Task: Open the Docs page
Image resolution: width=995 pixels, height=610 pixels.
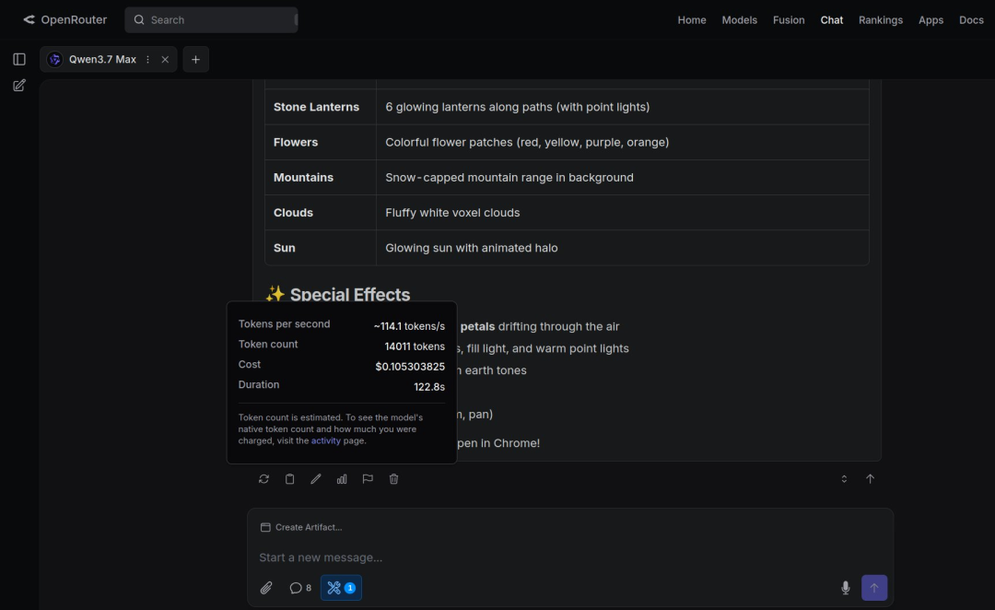Action: click(971, 19)
